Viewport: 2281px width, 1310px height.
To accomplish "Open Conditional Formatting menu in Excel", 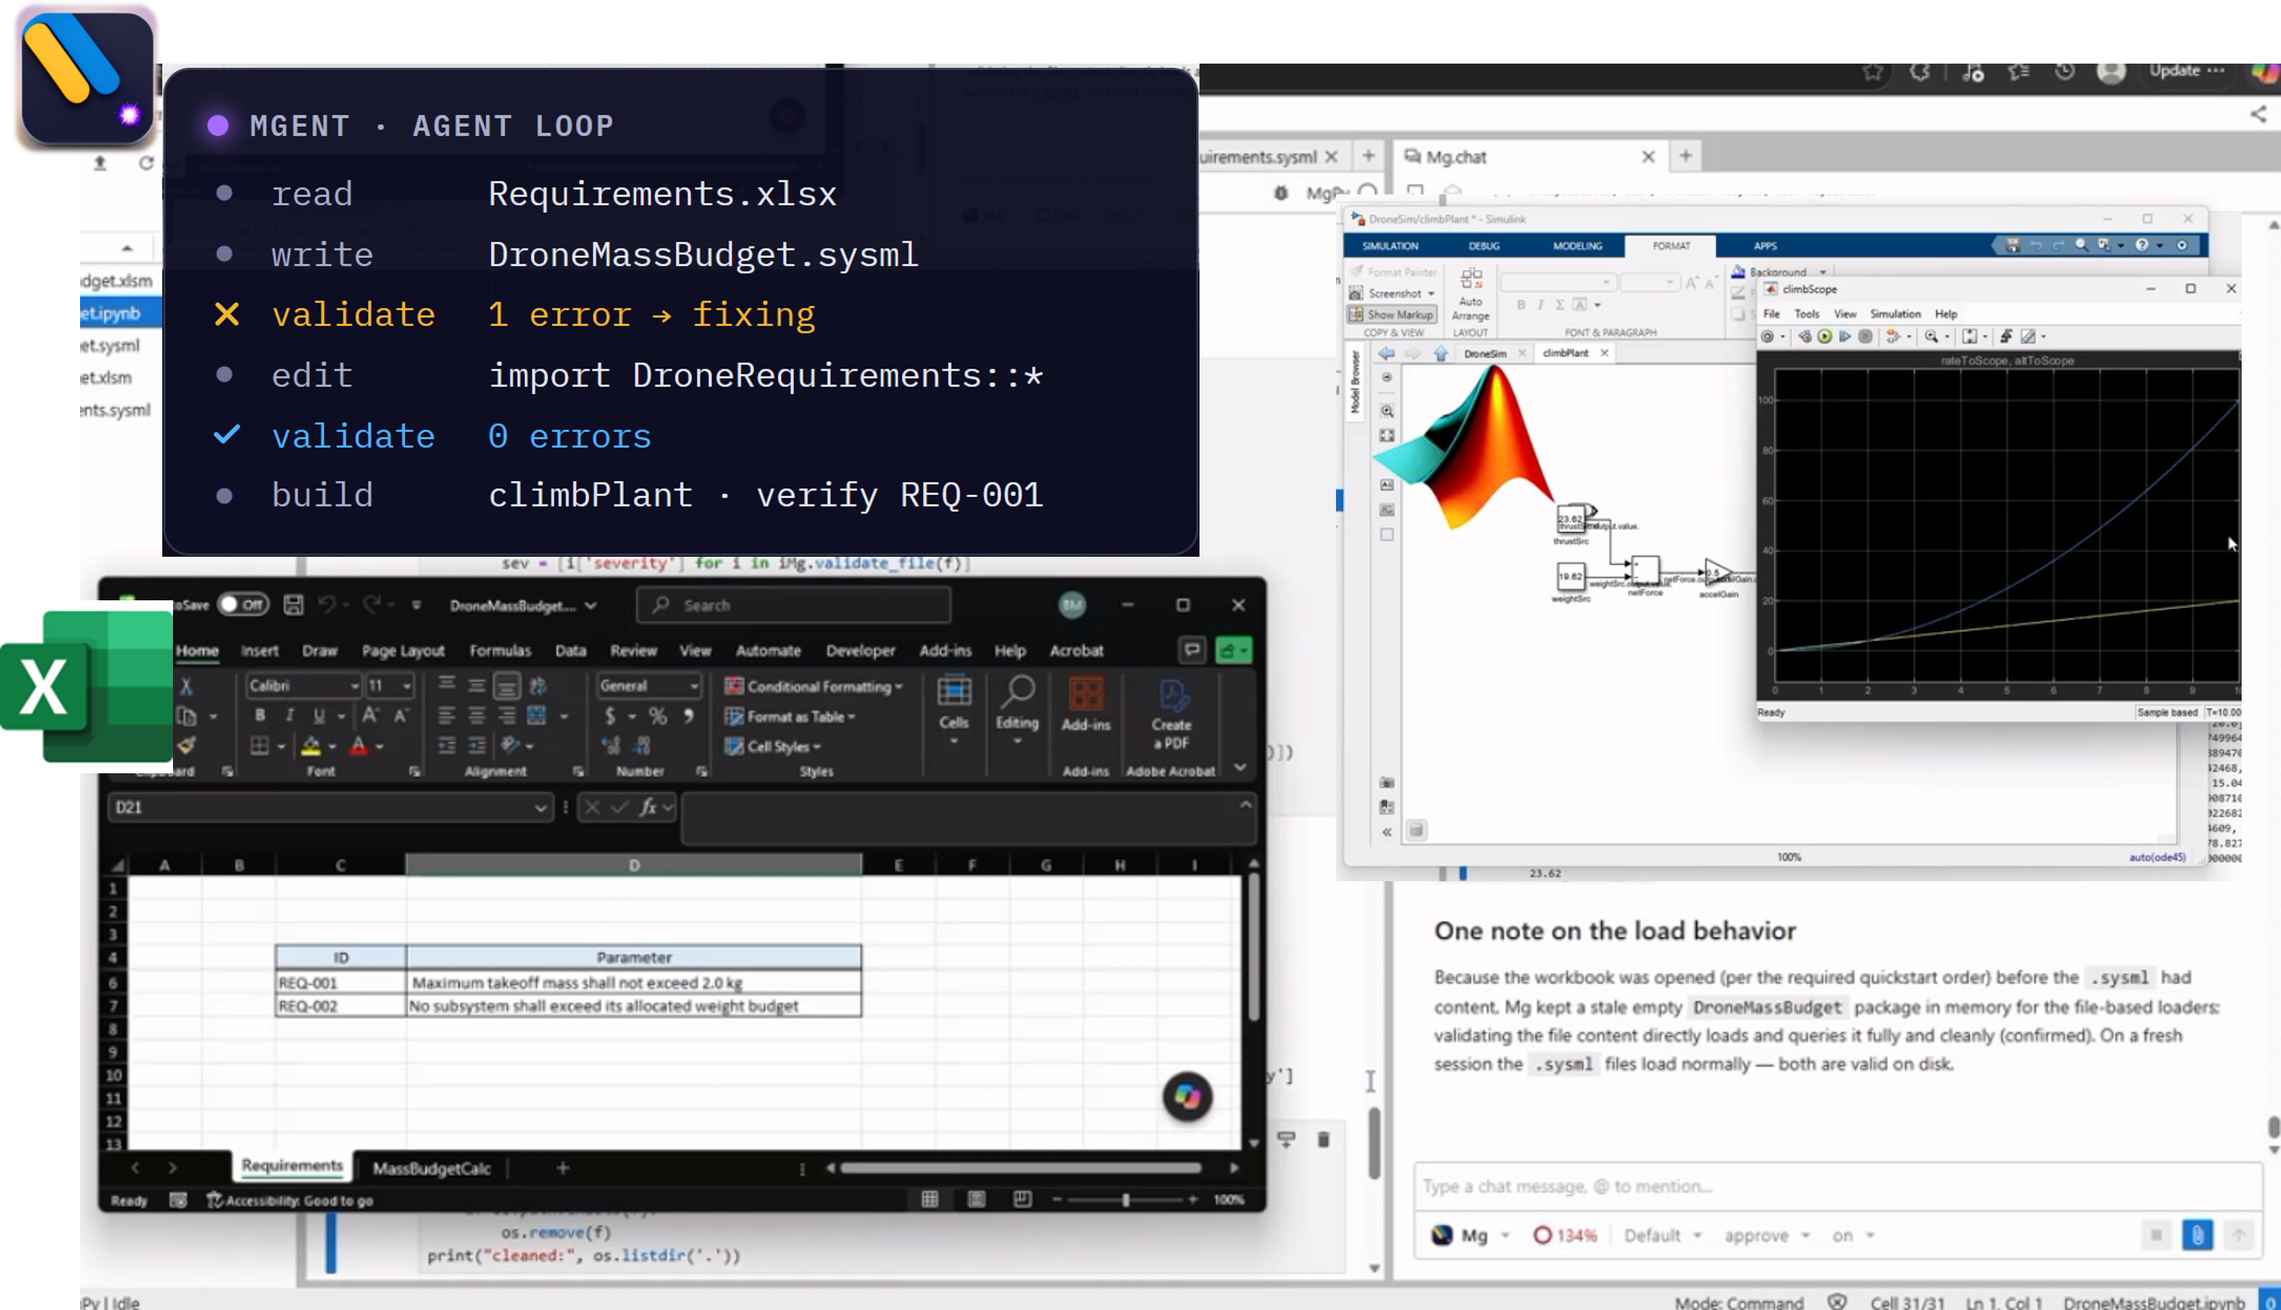I will 813,687.
